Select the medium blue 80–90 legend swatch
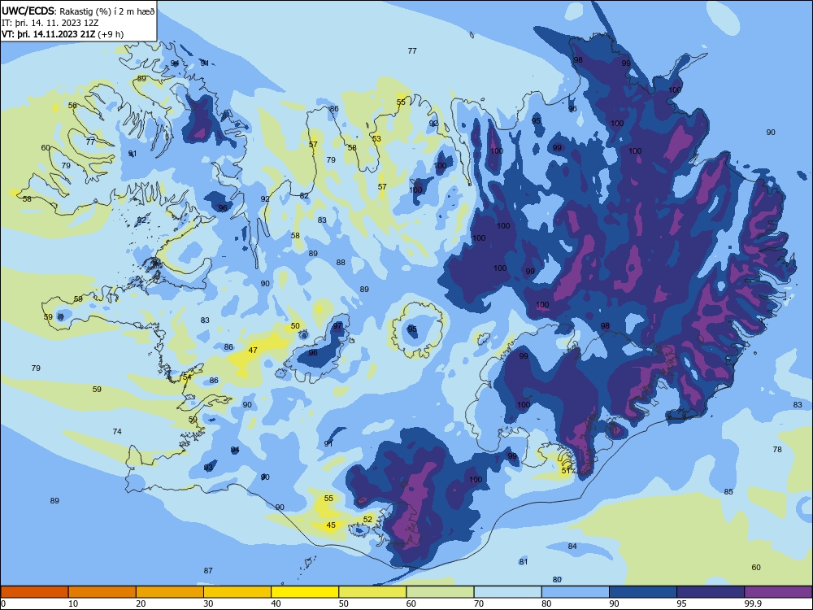This screenshot has width=813, height=610. [x=576, y=592]
